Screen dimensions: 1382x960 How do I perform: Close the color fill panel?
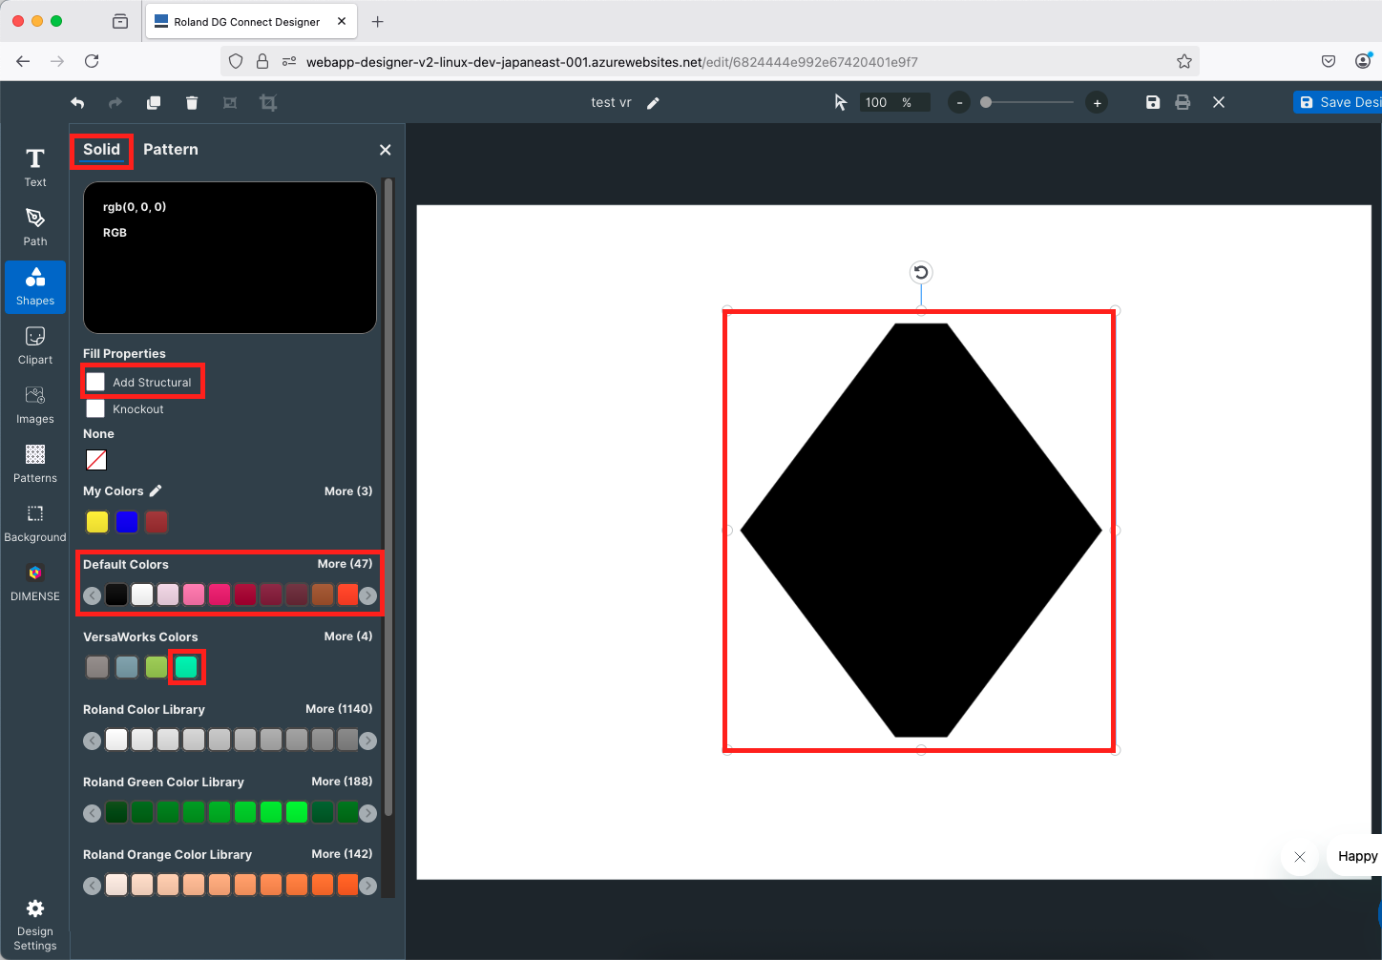click(x=386, y=150)
